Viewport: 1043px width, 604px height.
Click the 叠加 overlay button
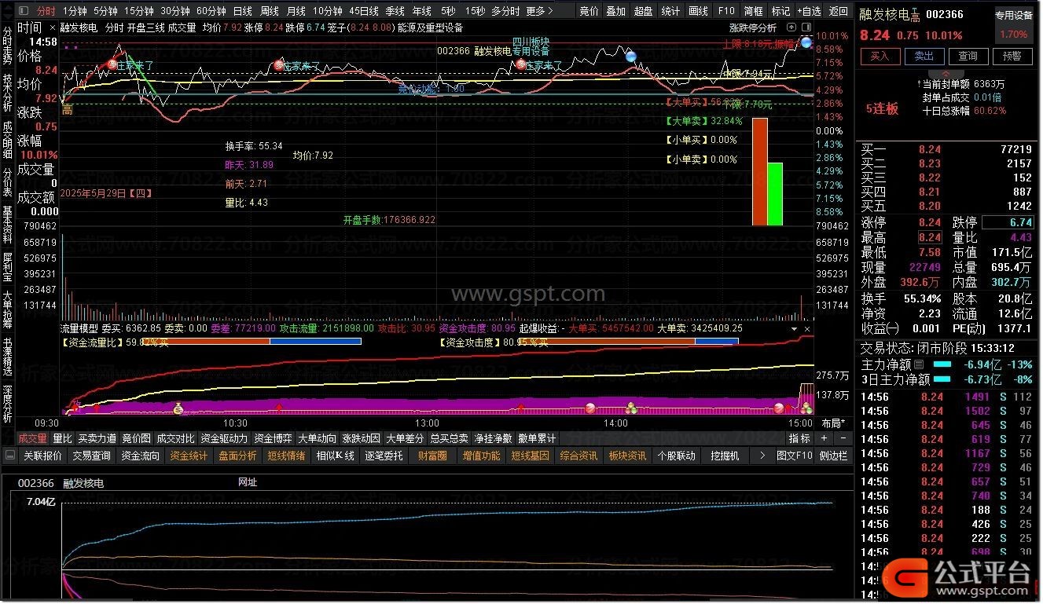(616, 11)
